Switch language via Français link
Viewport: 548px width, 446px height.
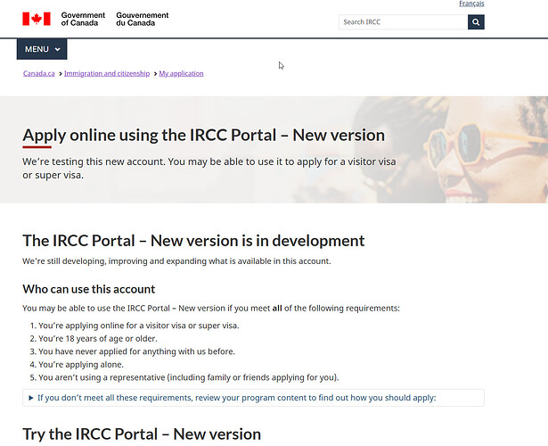[x=471, y=4]
